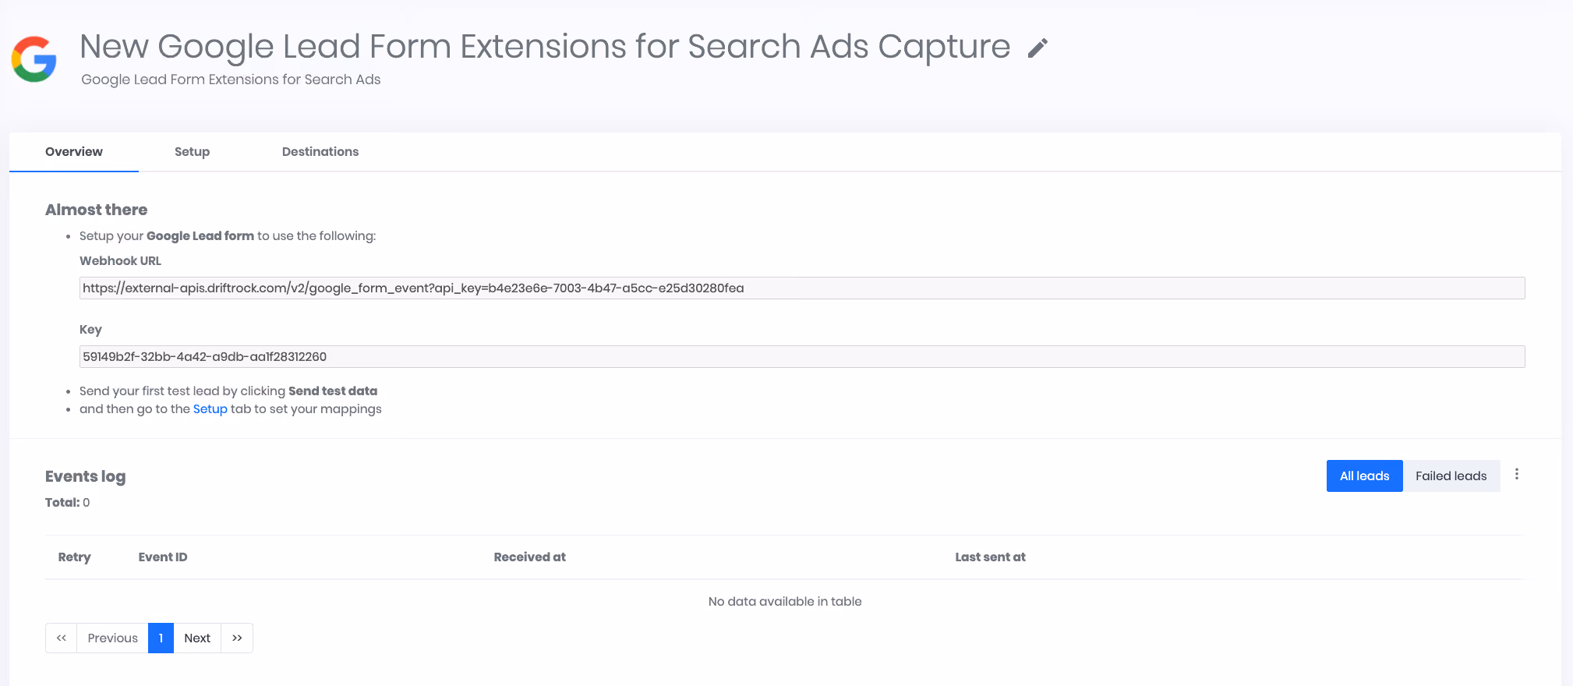The height and width of the screenshot is (686, 1573).
Task: Switch to the Overview tab
Action: pos(74,151)
